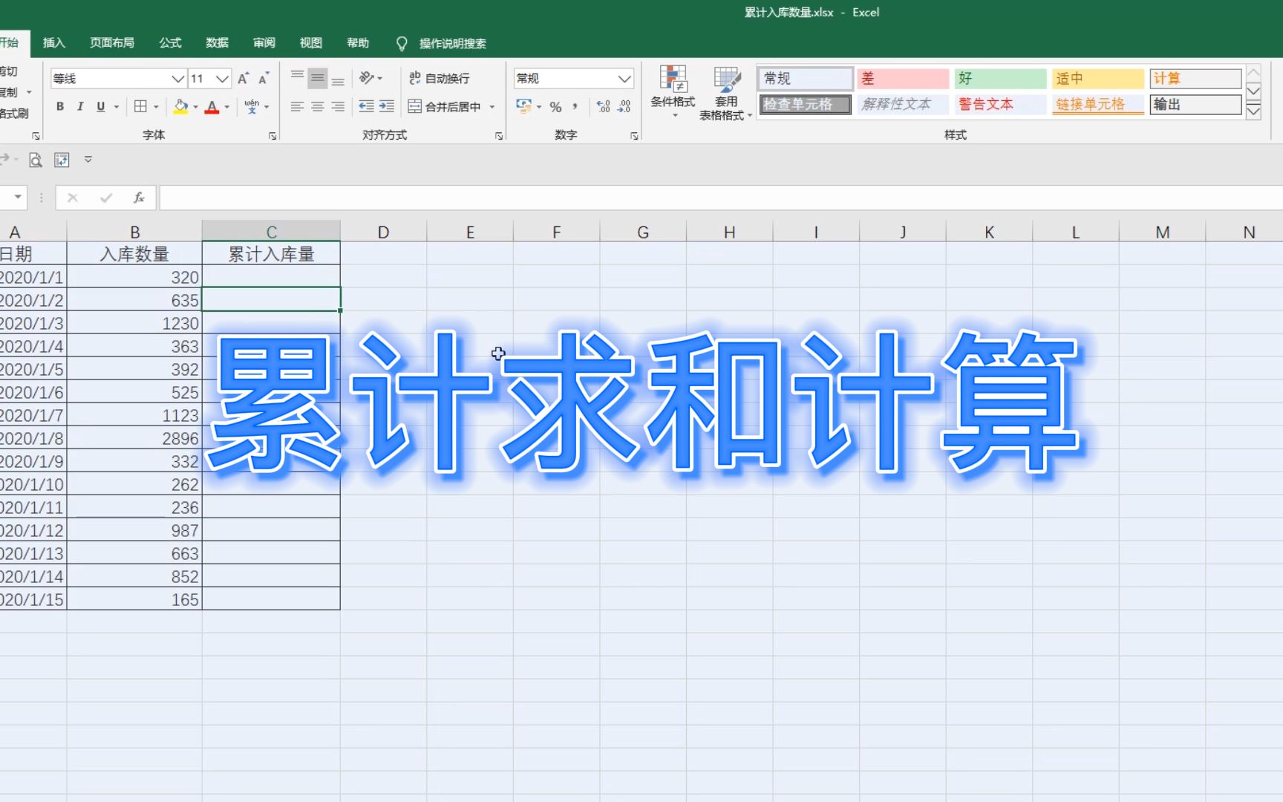Select column D header
The image size is (1283, 802).
383,232
